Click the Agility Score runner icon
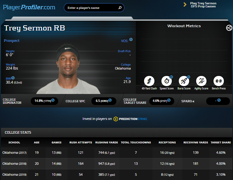 (201, 81)
